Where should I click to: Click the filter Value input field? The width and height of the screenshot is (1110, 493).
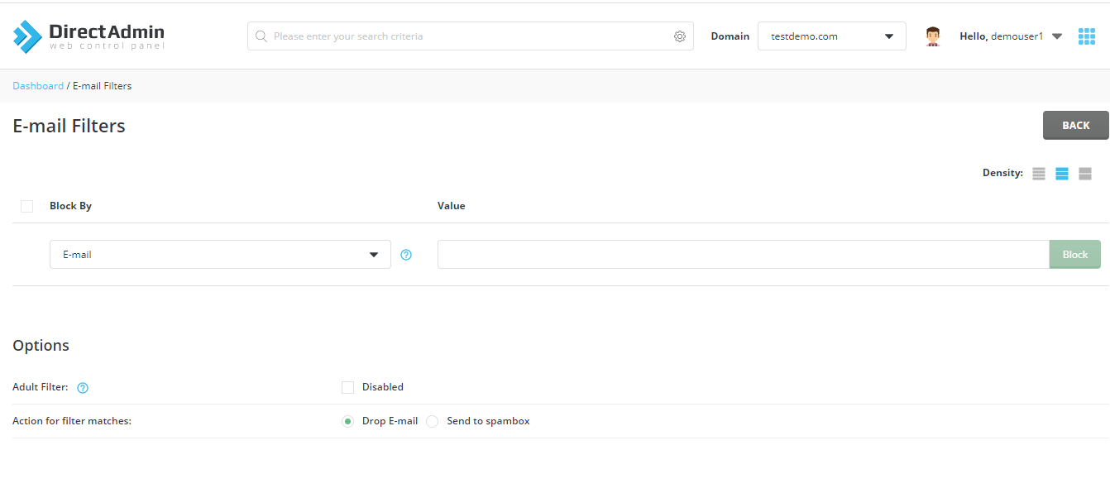(x=744, y=255)
